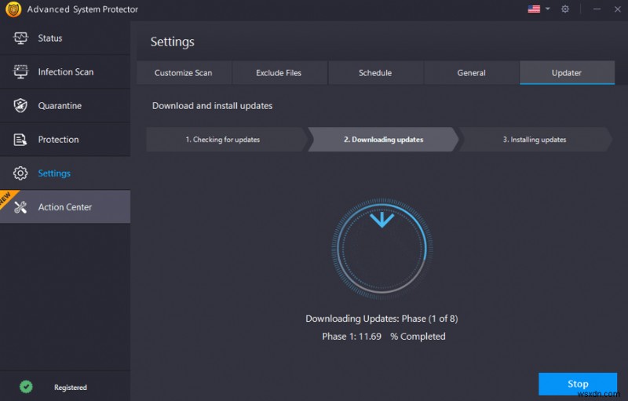Viewport: 628px width, 401px height.
Task: Navigate to the Protection section
Action: click(65, 140)
